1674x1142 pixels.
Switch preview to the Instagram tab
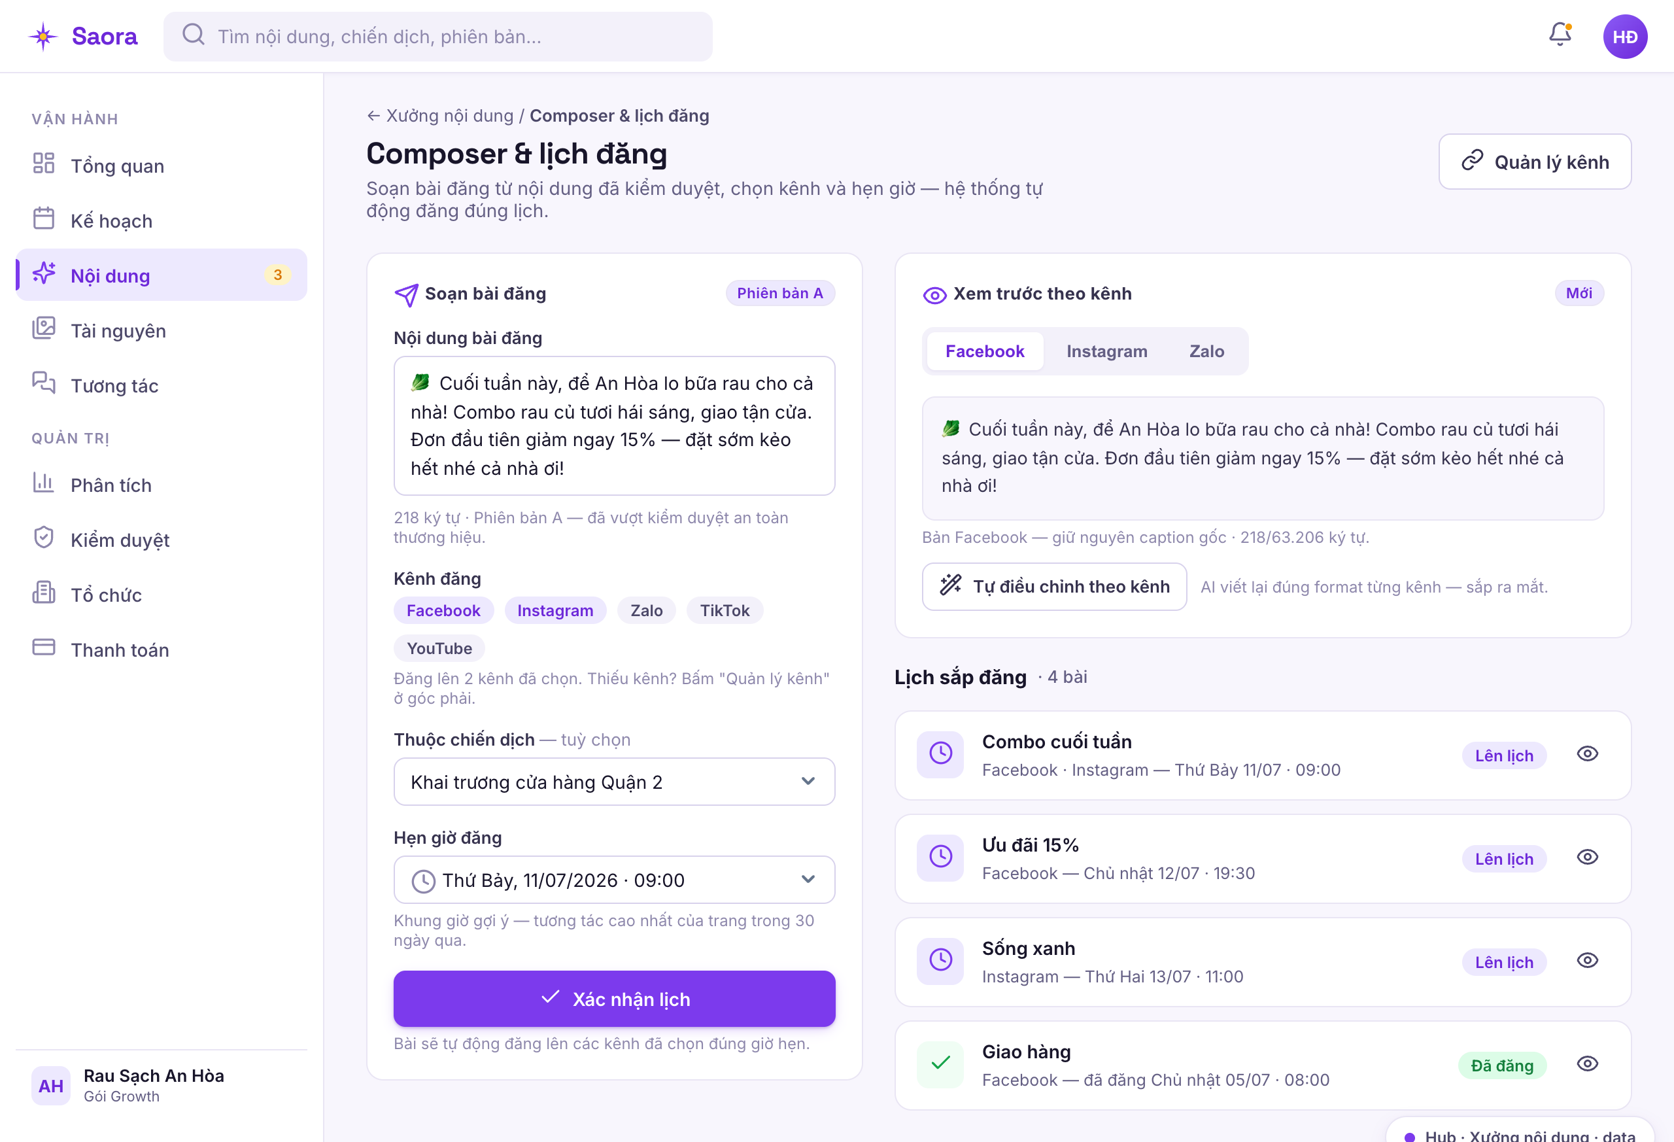pyautogui.click(x=1106, y=352)
